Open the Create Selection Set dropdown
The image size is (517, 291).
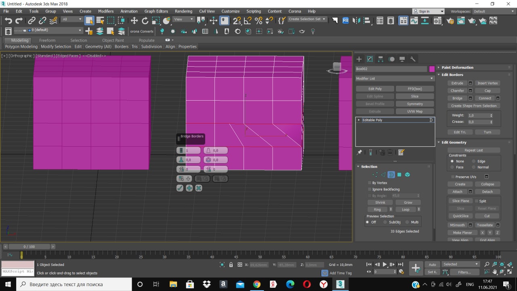(x=307, y=19)
